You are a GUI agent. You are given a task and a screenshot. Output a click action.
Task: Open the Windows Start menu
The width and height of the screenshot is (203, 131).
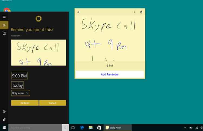(4, 128)
